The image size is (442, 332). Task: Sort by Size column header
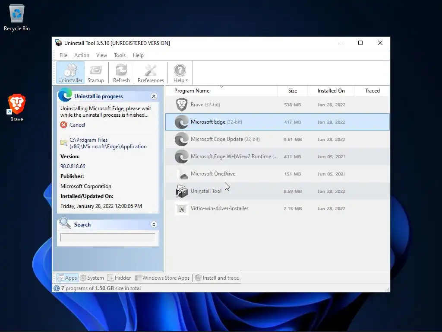point(292,91)
